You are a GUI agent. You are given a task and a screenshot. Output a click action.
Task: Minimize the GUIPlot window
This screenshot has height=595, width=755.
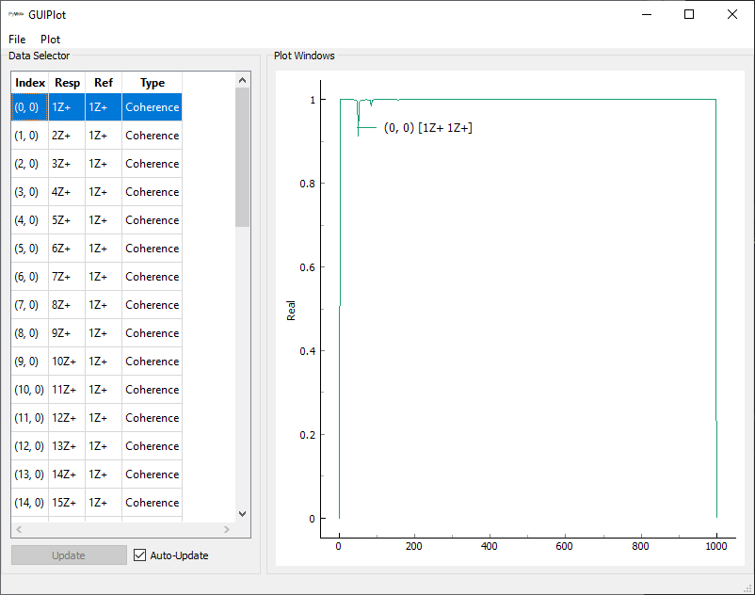click(646, 15)
